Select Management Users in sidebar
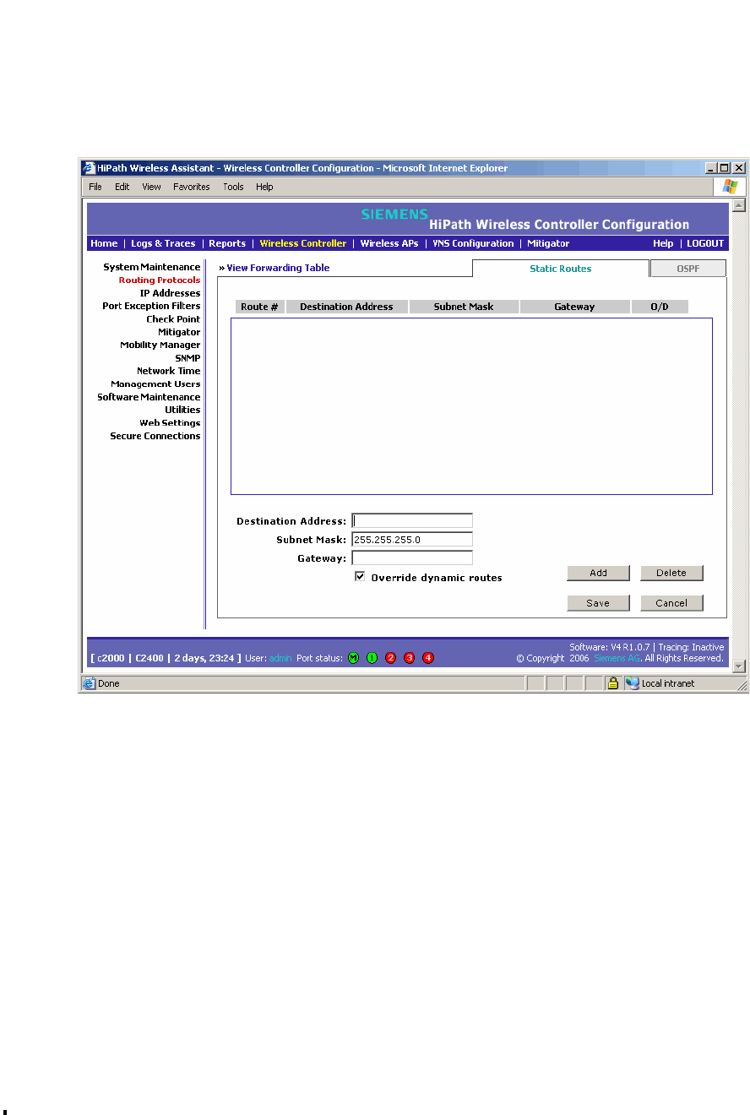Screen dimensions: 750x1115 [155, 383]
